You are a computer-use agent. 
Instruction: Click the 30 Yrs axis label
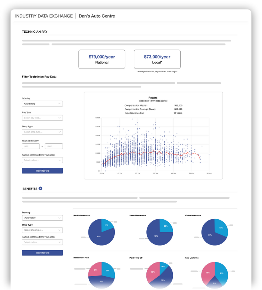[x=155, y=173]
